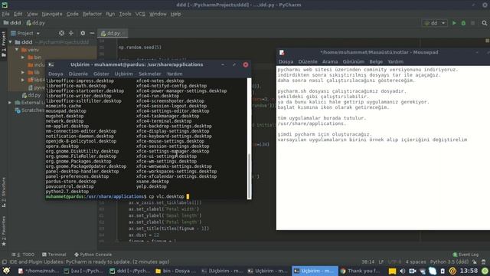This screenshot has height=276, width=490.
Task: Open the Python Console tool window
Action: point(93,255)
